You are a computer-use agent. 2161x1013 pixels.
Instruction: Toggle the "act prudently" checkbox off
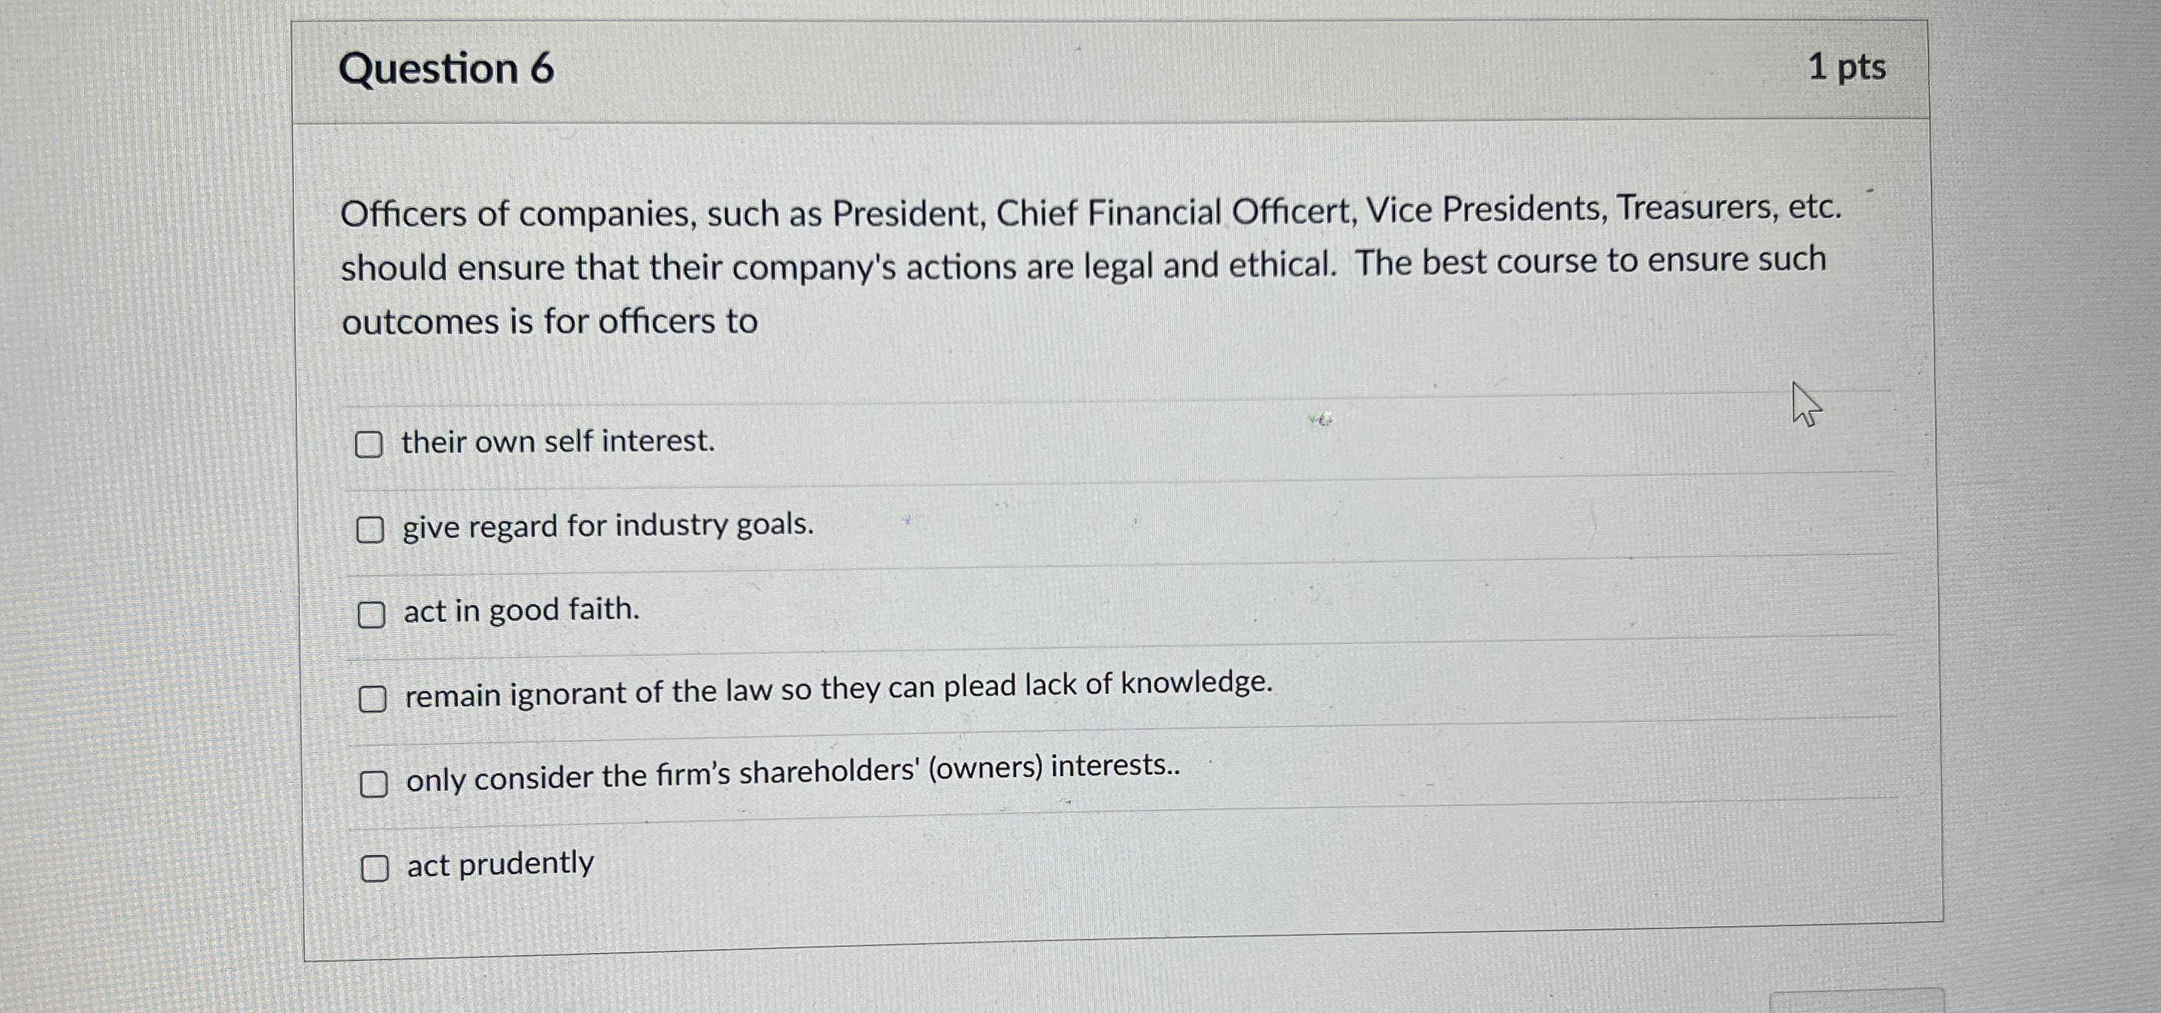click(x=375, y=871)
